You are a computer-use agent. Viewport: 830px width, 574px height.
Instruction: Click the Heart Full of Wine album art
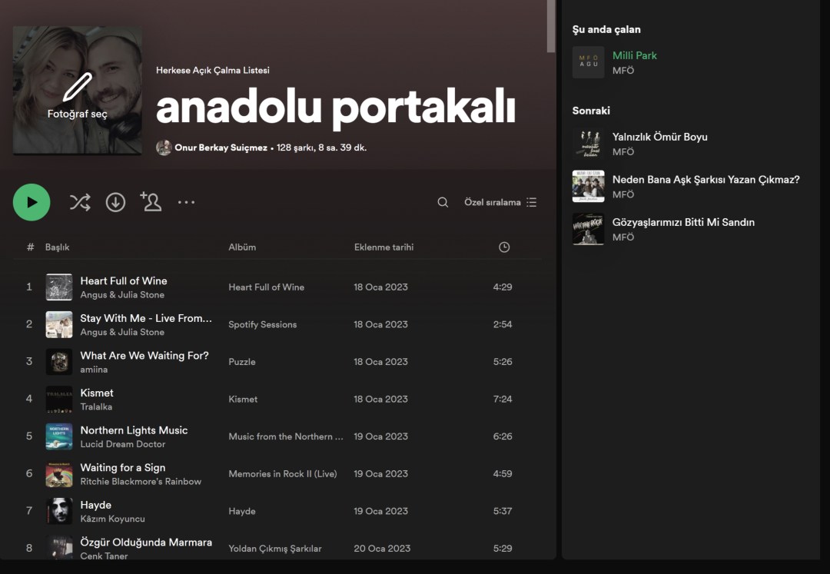[59, 287]
